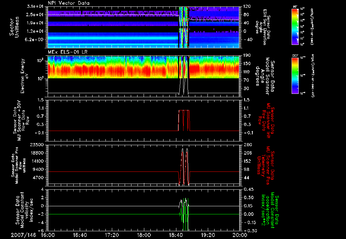This screenshot has width=346, height=239.
Task: Click the 19:20 time tick label
Action: tap(208, 235)
